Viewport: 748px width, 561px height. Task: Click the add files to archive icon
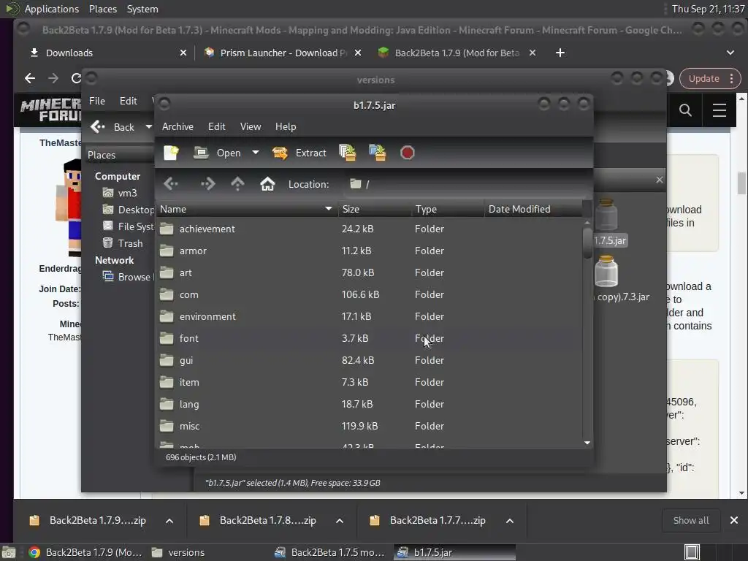347,153
